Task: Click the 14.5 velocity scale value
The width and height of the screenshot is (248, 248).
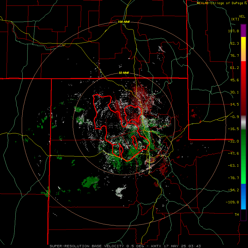Action: click(234, 104)
